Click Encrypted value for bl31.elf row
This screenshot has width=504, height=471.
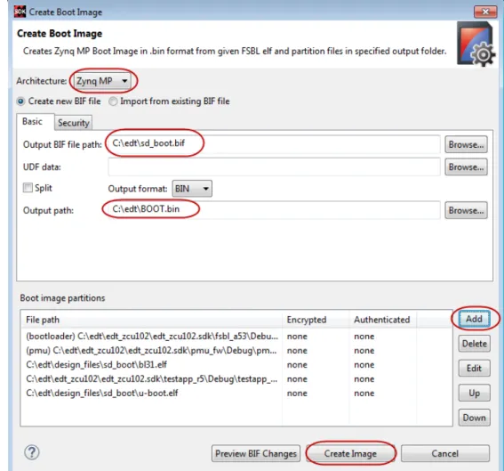click(297, 365)
